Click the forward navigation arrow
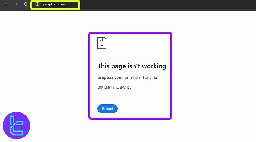This screenshot has height=142, width=256. (16, 4)
